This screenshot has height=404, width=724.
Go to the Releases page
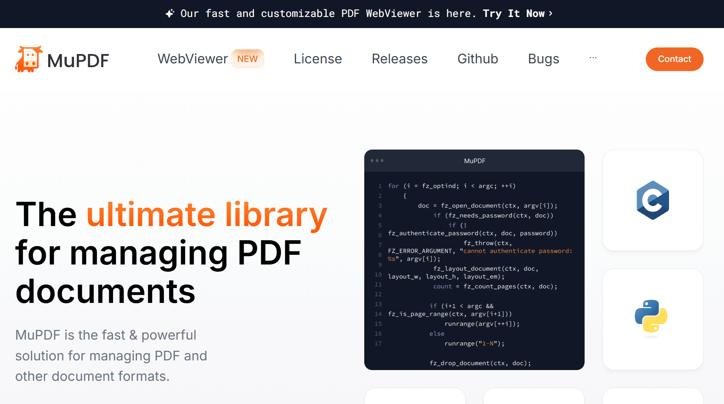tap(400, 59)
